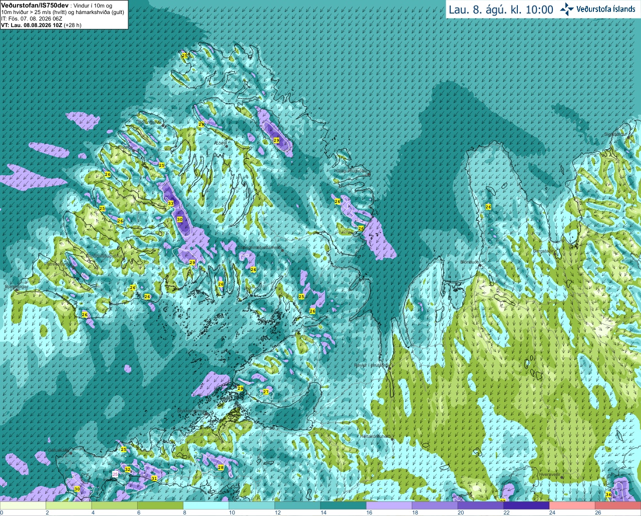The height and width of the screenshot is (516, 641).
Task: Click the Holtavörðuheiði station label
Action: click(x=375, y=436)
